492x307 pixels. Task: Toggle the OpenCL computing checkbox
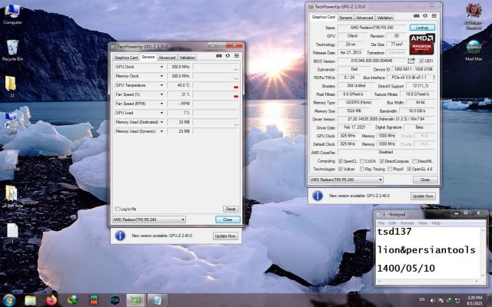pos(341,161)
